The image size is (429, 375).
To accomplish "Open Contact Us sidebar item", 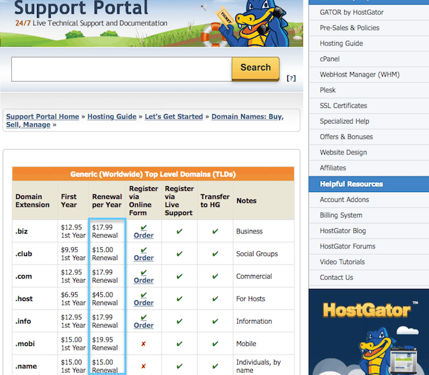I will 369,278.
